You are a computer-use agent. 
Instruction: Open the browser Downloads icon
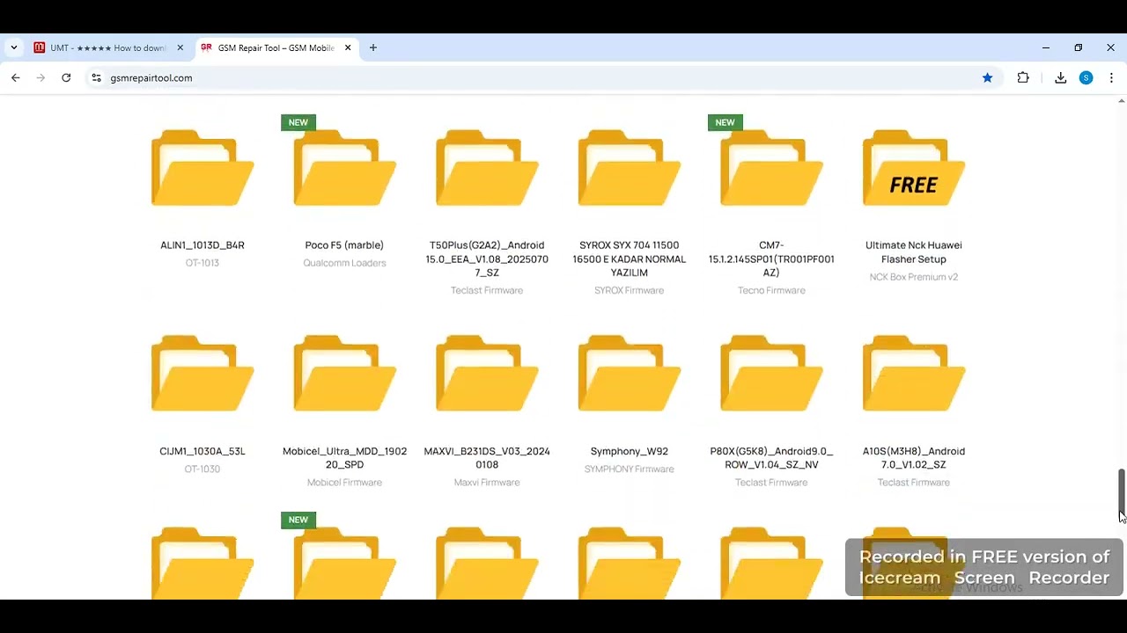(1061, 77)
